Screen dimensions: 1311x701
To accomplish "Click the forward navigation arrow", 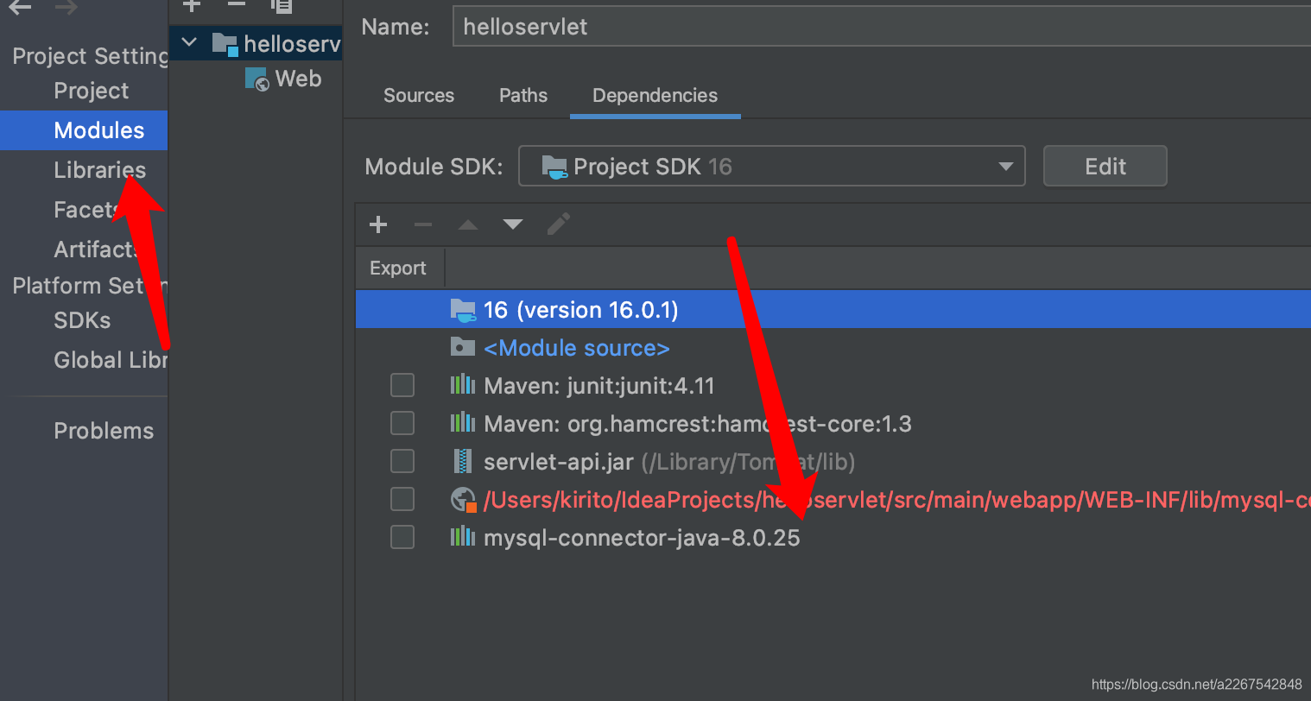I will click(66, 7).
